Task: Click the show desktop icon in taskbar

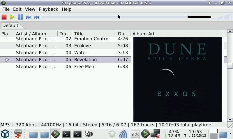Action: click(x=223, y=134)
